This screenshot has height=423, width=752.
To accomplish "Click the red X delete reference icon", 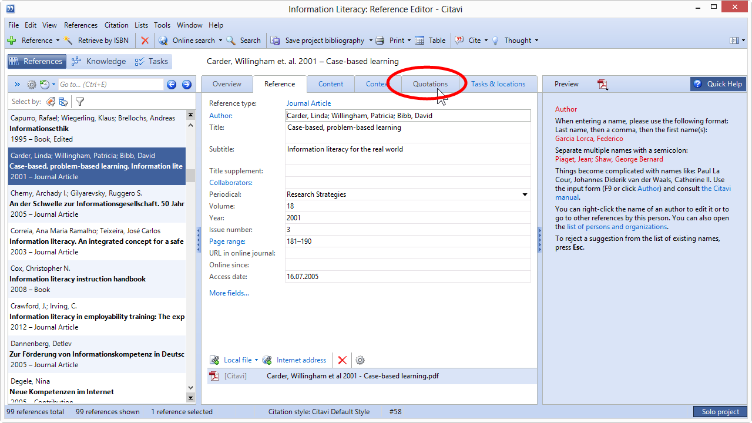I will [x=145, y=41].
